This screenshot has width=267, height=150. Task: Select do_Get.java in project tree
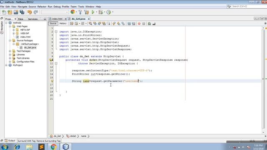point(30,47)
